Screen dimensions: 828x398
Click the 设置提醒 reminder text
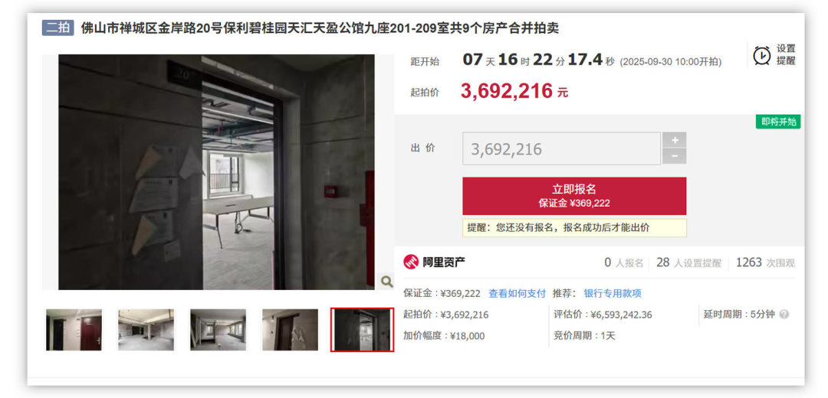click(785, 55)
